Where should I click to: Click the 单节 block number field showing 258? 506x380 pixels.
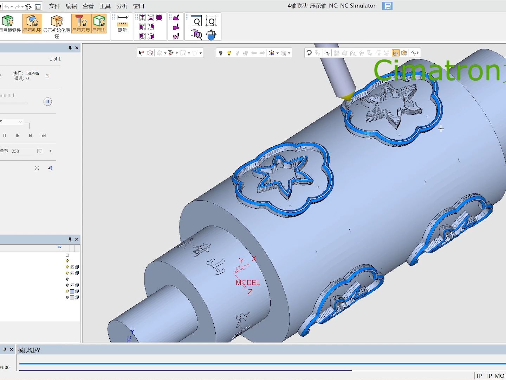point(22,151)
